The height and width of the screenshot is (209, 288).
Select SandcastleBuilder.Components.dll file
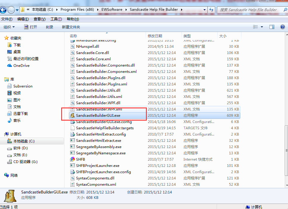tap(155, 65)
